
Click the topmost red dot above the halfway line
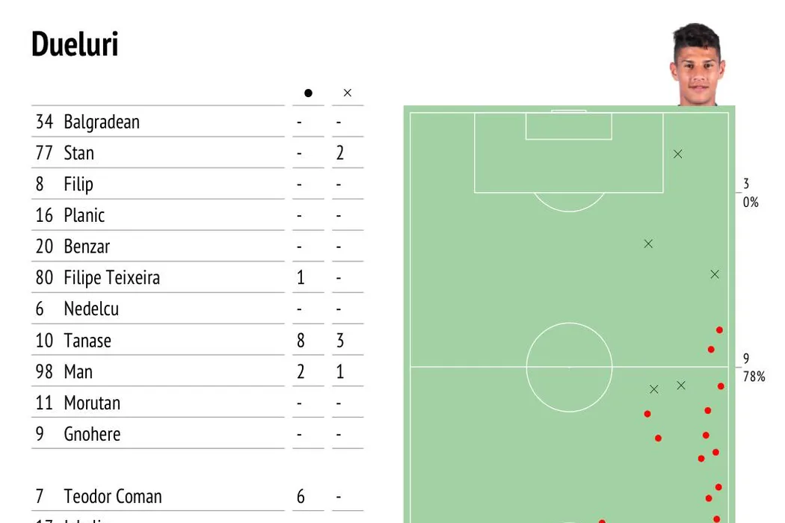[719, 329]
